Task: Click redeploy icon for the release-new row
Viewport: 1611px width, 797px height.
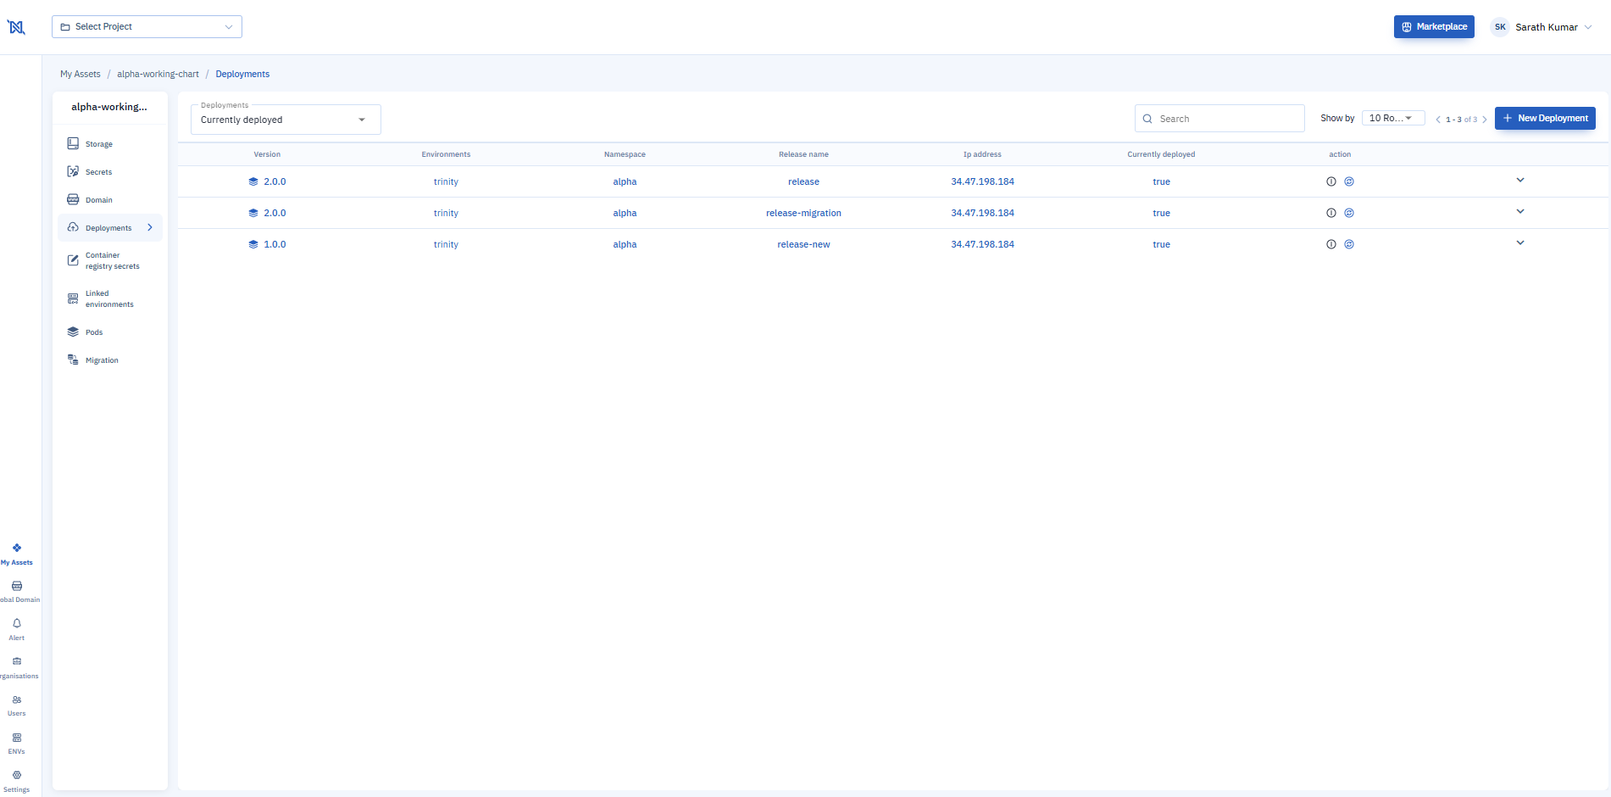Action: [1349, 244]
